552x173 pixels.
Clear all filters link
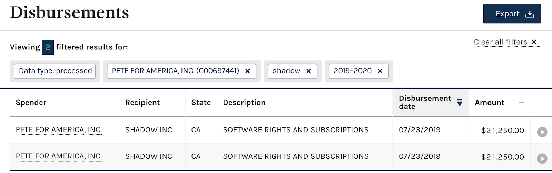point(501,42)
